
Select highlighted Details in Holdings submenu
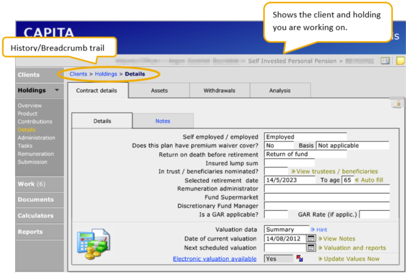click(x=26, y=130)
